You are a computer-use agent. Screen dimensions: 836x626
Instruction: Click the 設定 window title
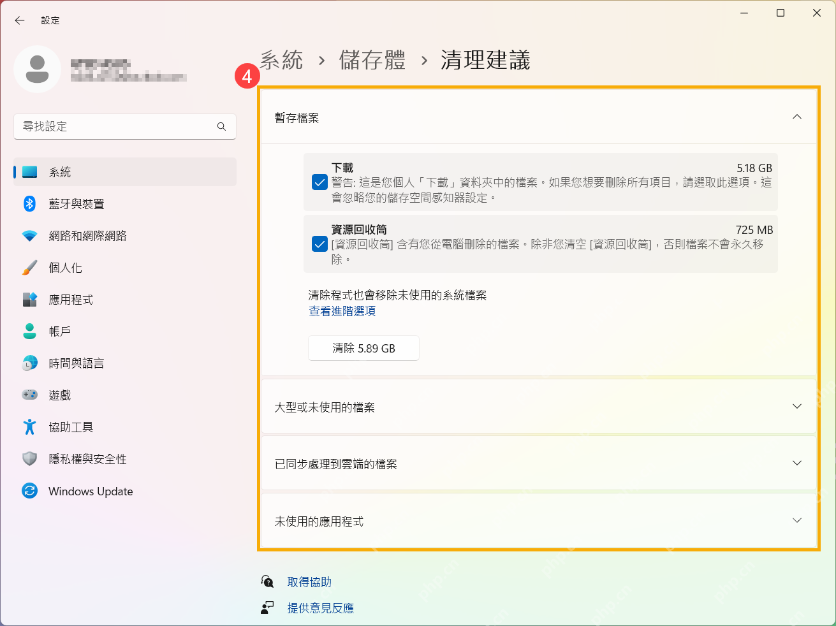[50, 20]
